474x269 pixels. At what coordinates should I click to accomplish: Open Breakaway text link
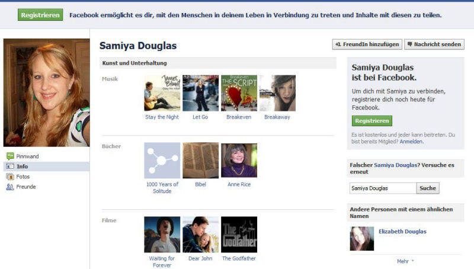(277, 117)
